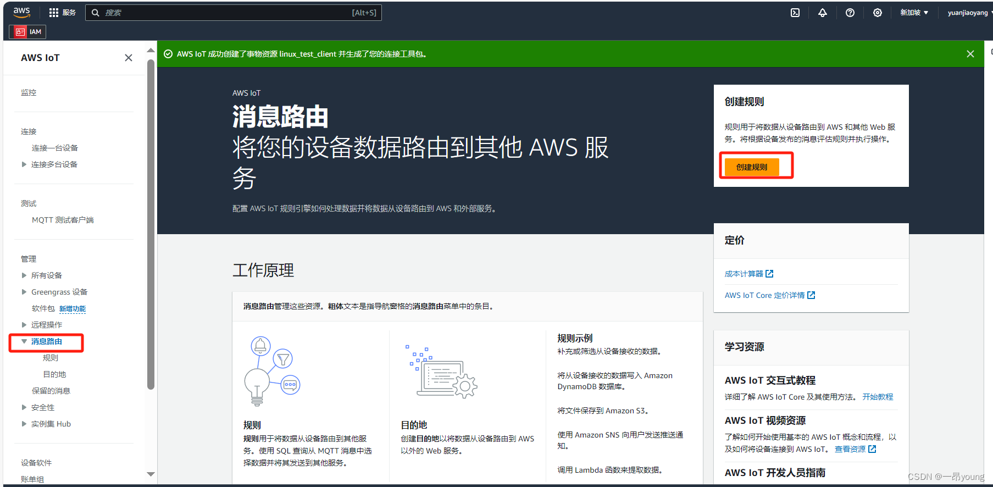Click the 工作原理 heading
993x487 pixels.
(x=263, y=270)
